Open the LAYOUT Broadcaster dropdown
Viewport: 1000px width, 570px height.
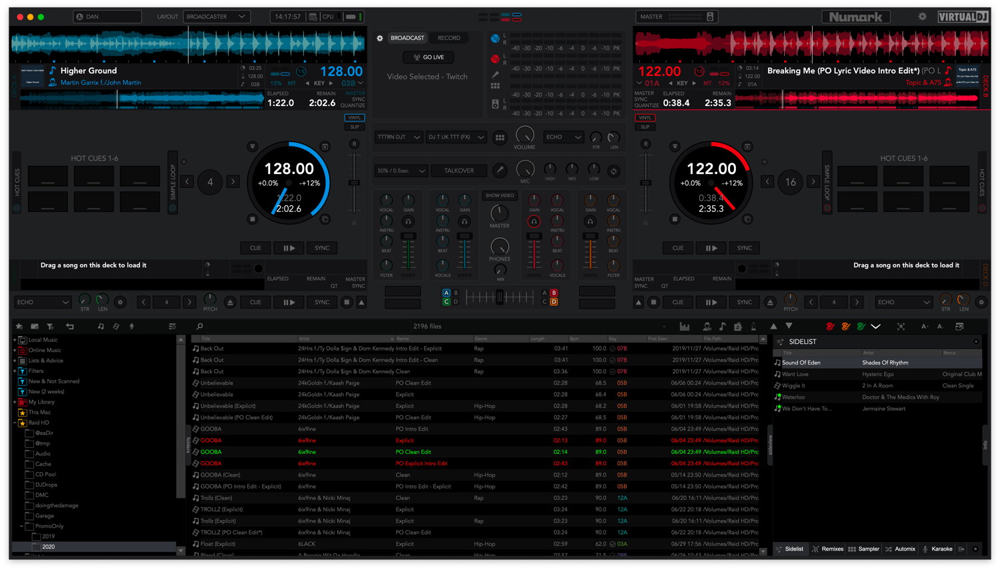click(x=216, y=17)
